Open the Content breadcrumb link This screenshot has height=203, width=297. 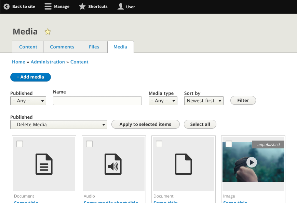[79, 62]
